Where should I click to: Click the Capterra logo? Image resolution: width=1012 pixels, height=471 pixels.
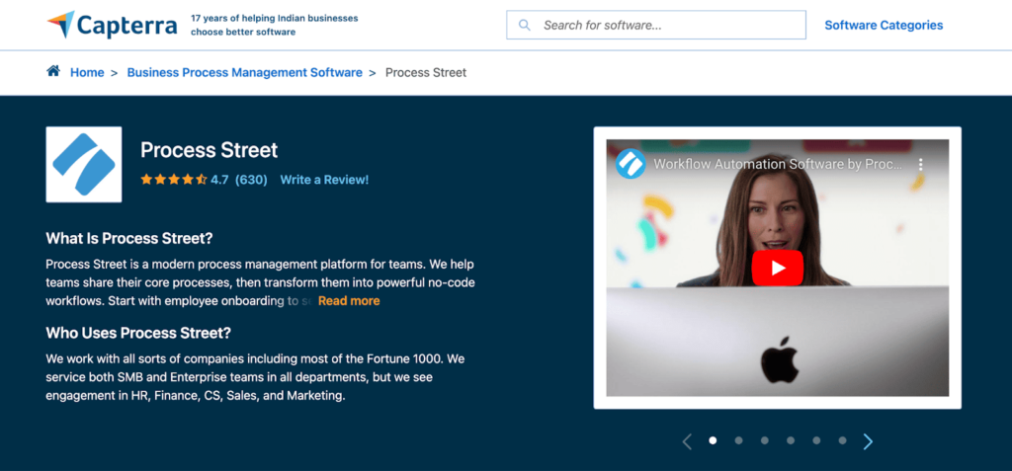point(112,25)
